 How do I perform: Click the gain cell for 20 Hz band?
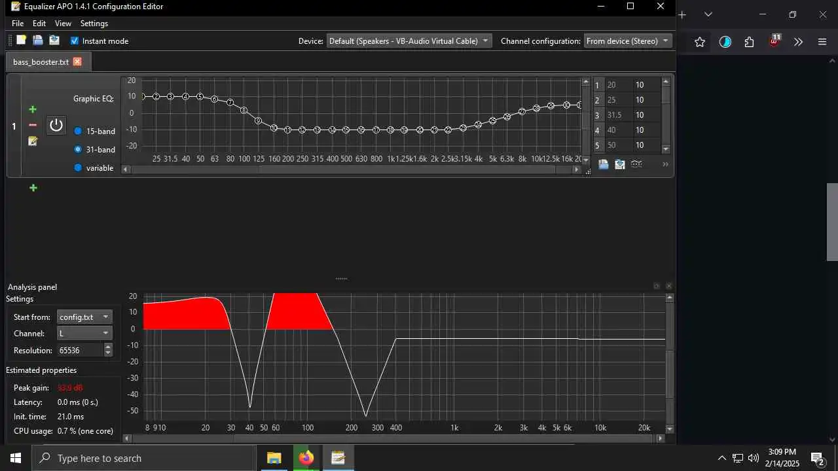click(x=646, y=85)
